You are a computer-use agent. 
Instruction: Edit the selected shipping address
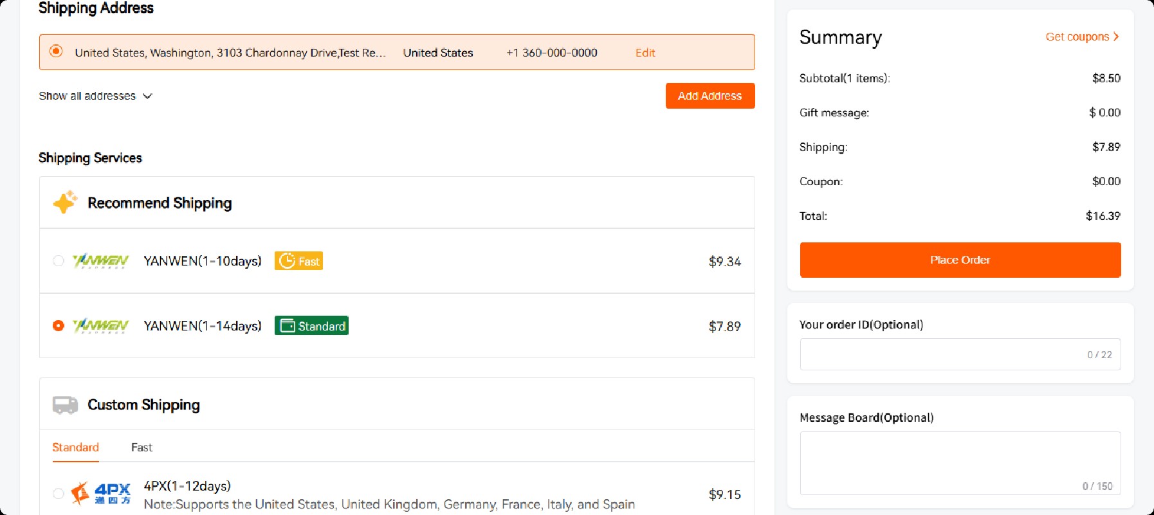pos(645,53)
